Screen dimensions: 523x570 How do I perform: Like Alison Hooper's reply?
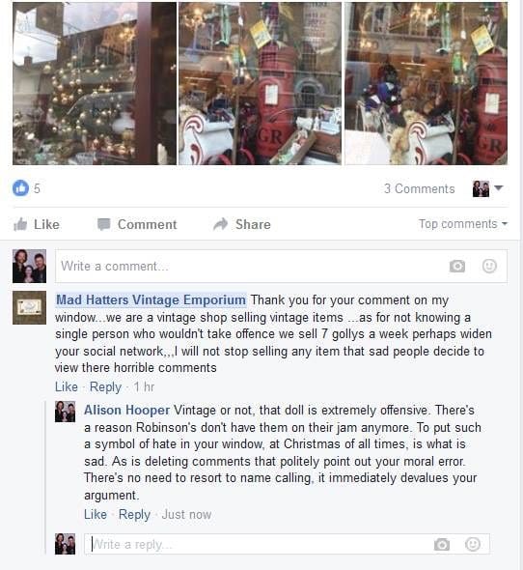click(96, 514)
